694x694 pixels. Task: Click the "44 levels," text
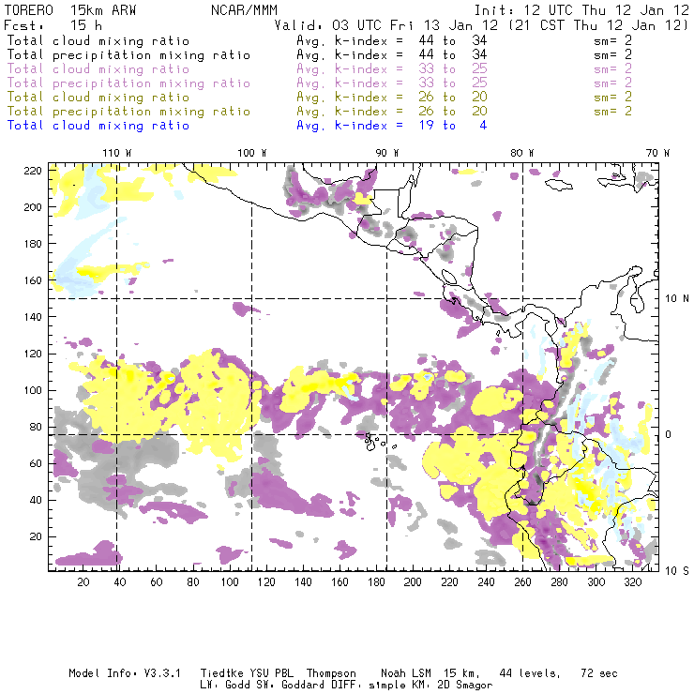click(530, 673)
